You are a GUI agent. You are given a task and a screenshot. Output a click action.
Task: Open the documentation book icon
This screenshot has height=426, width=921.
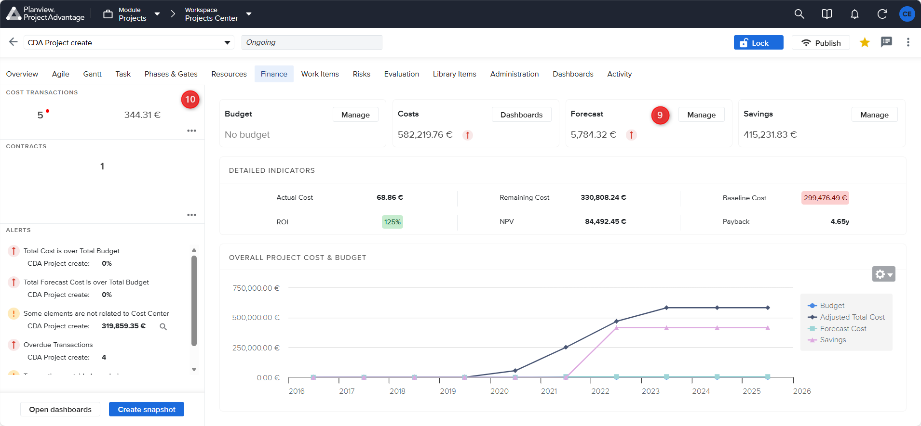pyautogui.click(x=826, y=14)
